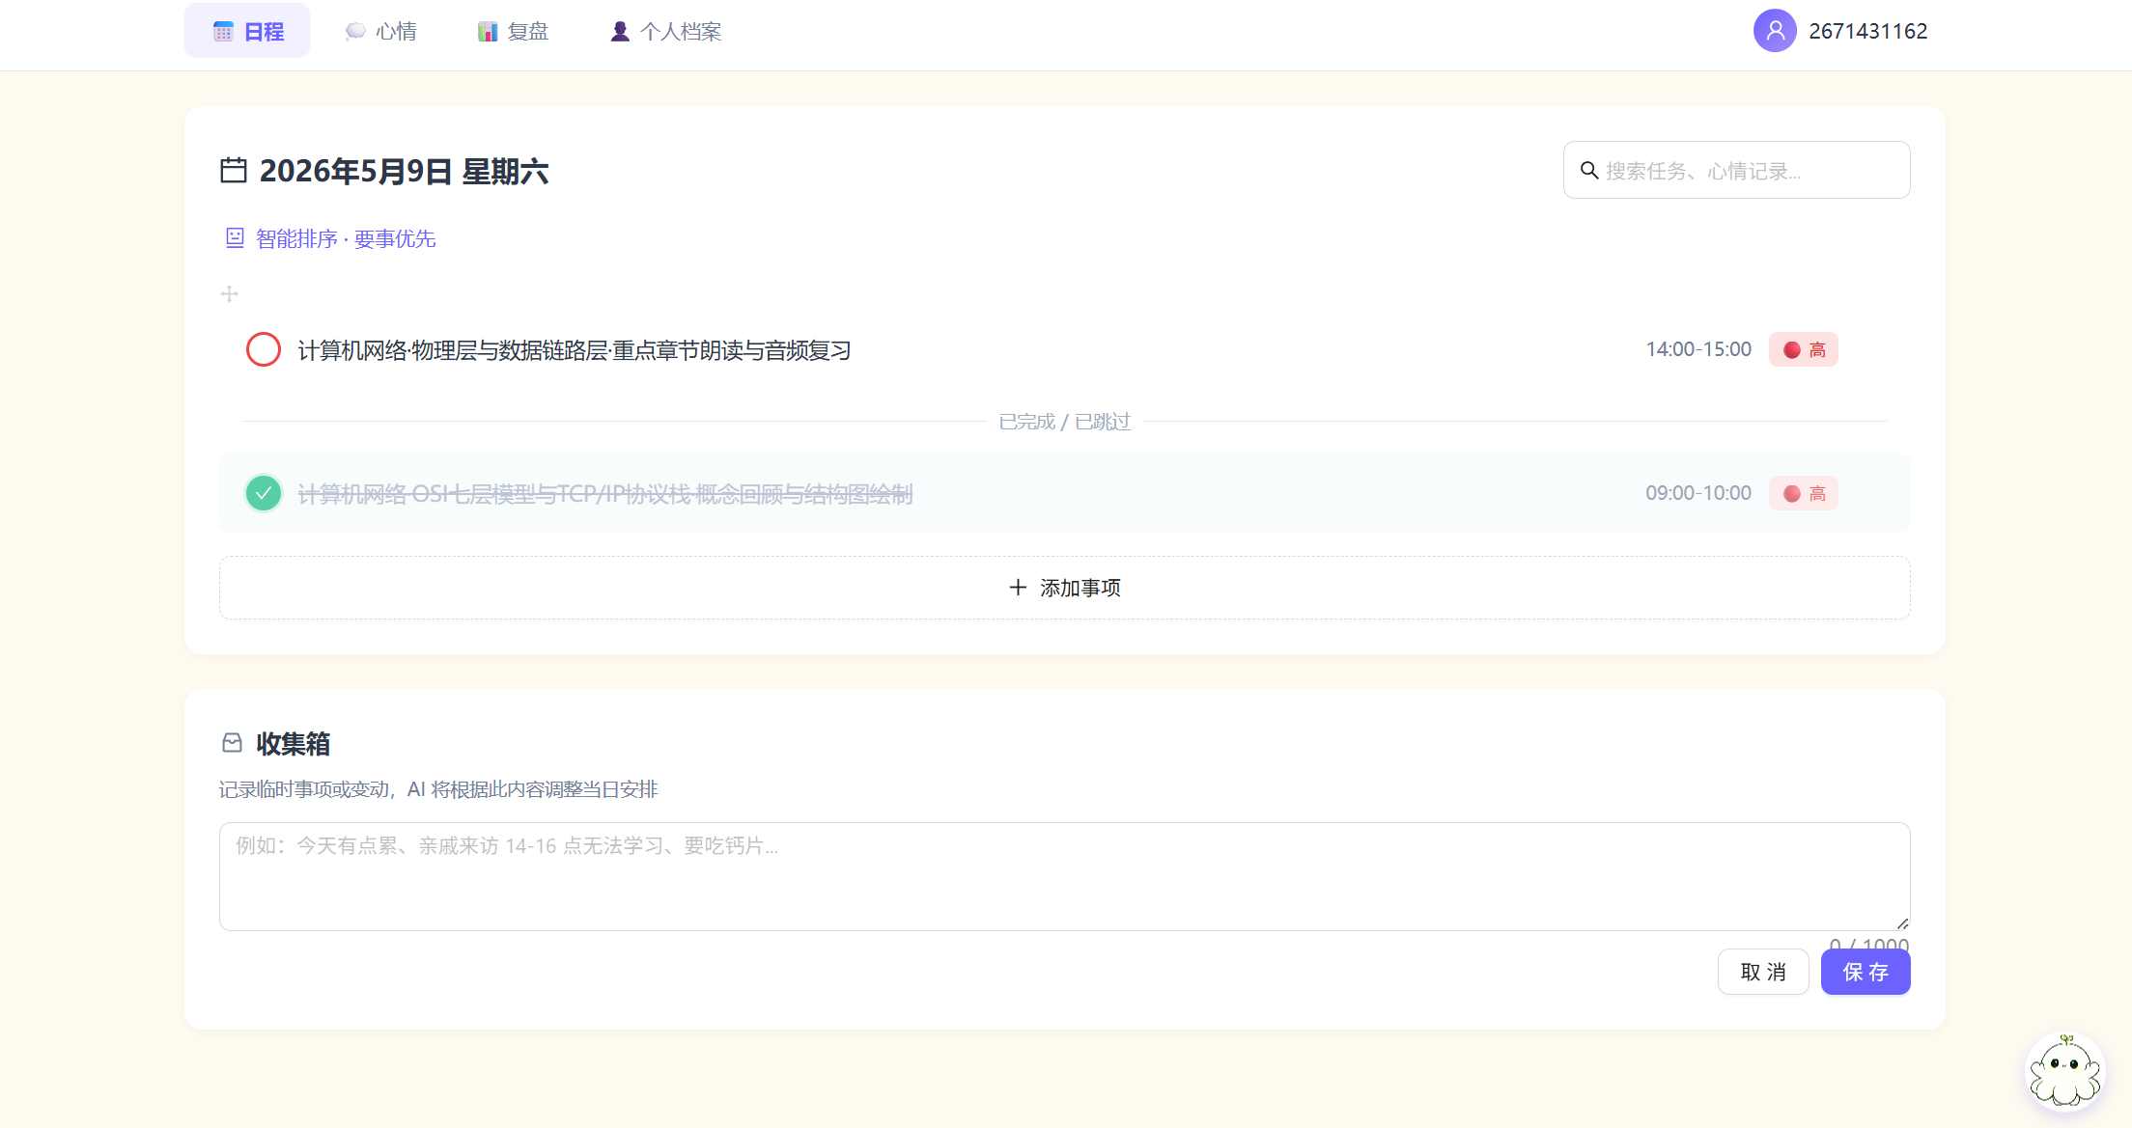The width and height of the screenshot is (2132, 1128).
Task: Click the 取消 button
Action: 1763,972
